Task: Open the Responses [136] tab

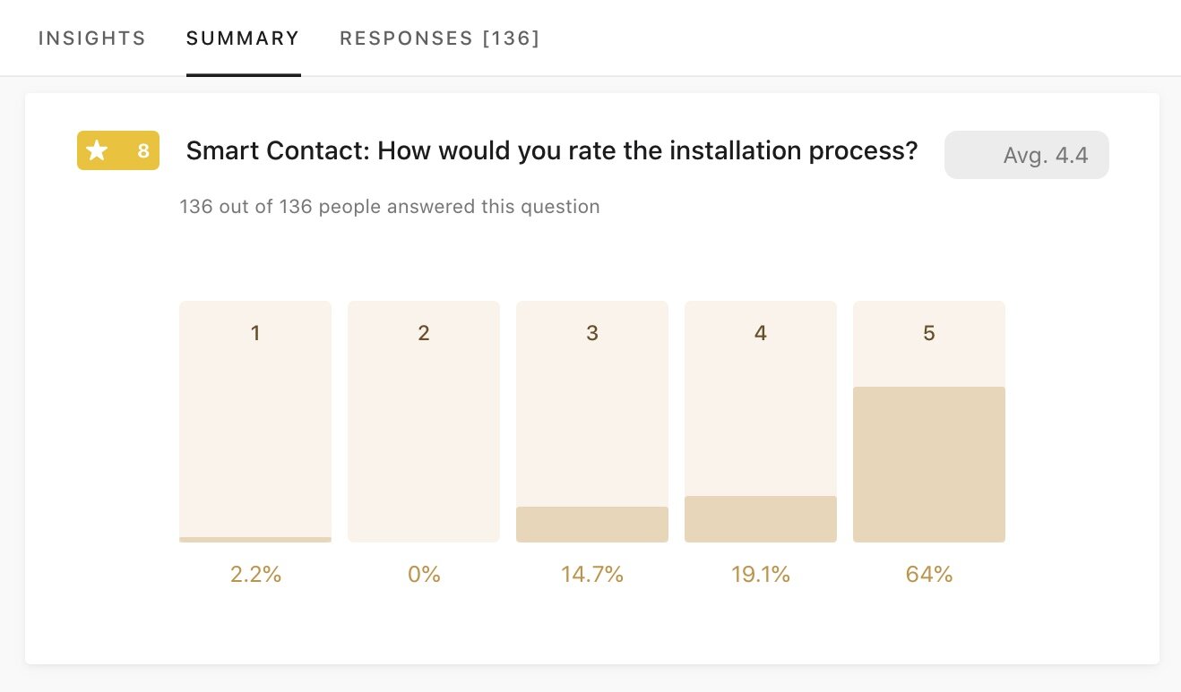Action: (439, 38)
